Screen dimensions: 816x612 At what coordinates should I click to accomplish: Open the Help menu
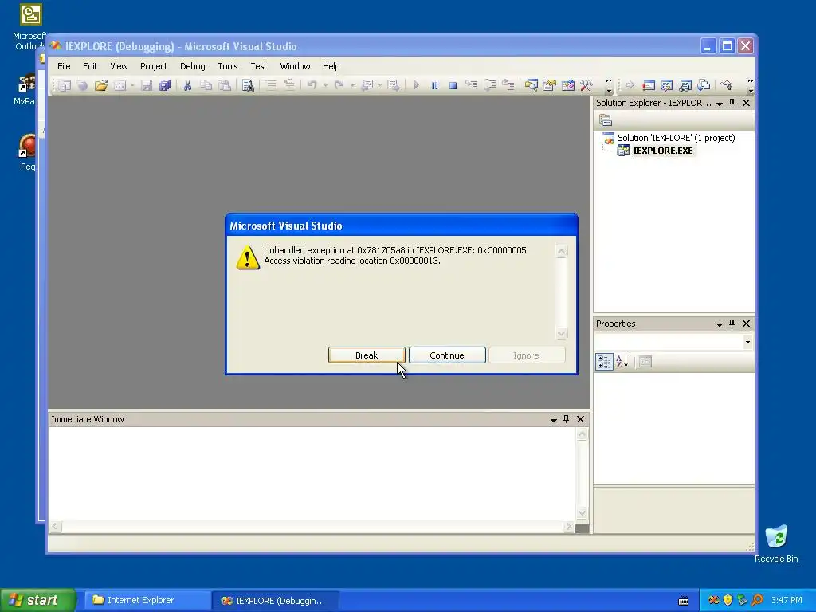pos(331,66)
